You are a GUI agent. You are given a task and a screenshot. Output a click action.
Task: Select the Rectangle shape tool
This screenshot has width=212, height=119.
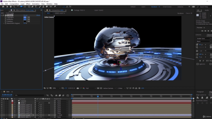pyautogui.click(x=29, y=7)
